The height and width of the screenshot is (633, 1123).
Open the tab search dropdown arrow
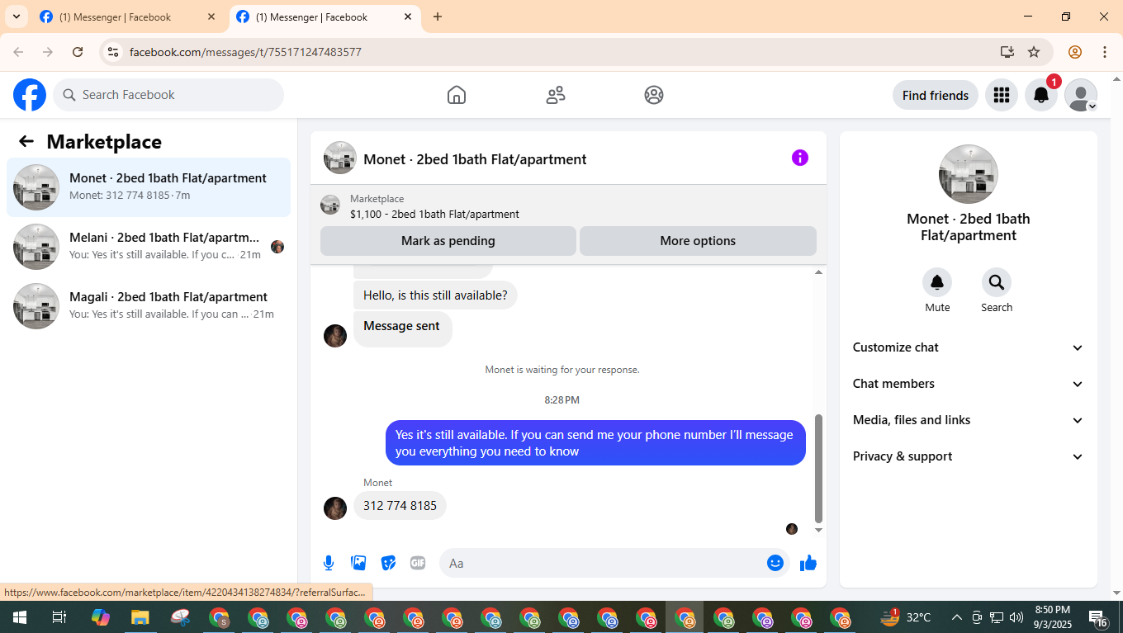point(16,17)
